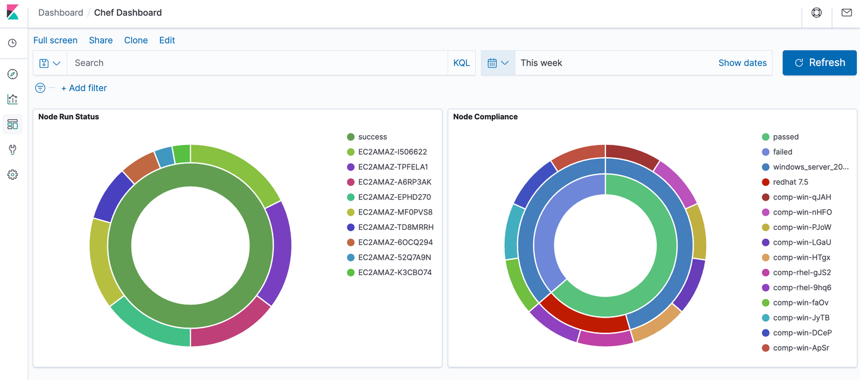860x380 pixels.
Task: Select windows_server_20... legend entry
Action: [x=805, y=167]
